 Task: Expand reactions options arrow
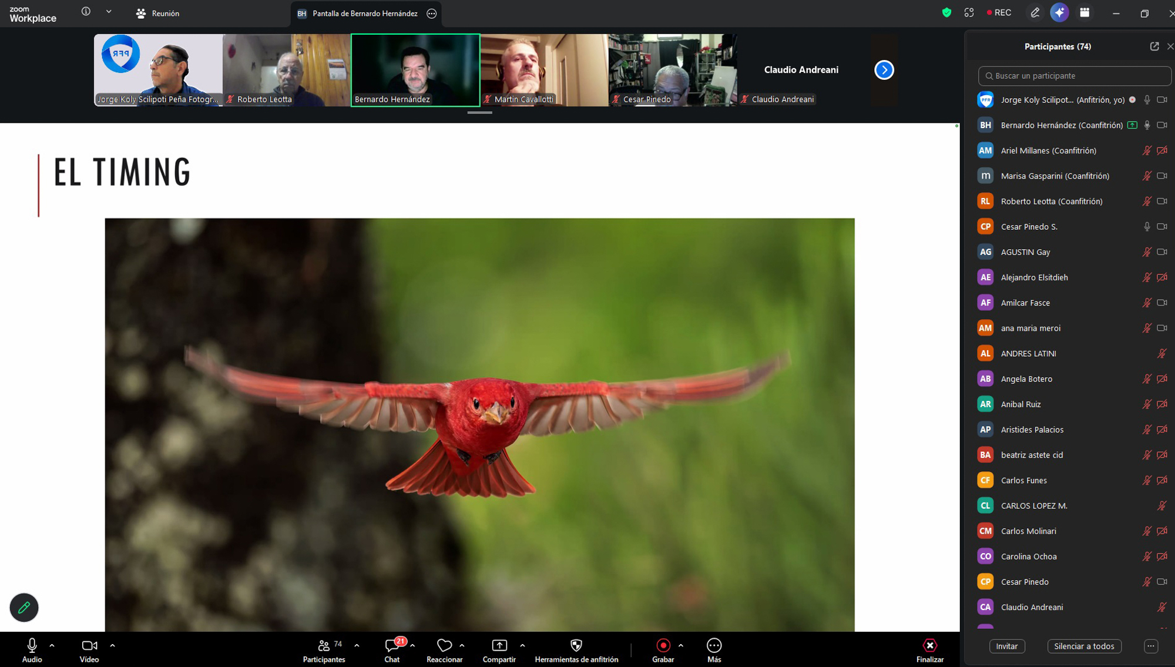[x=462, y=645]
